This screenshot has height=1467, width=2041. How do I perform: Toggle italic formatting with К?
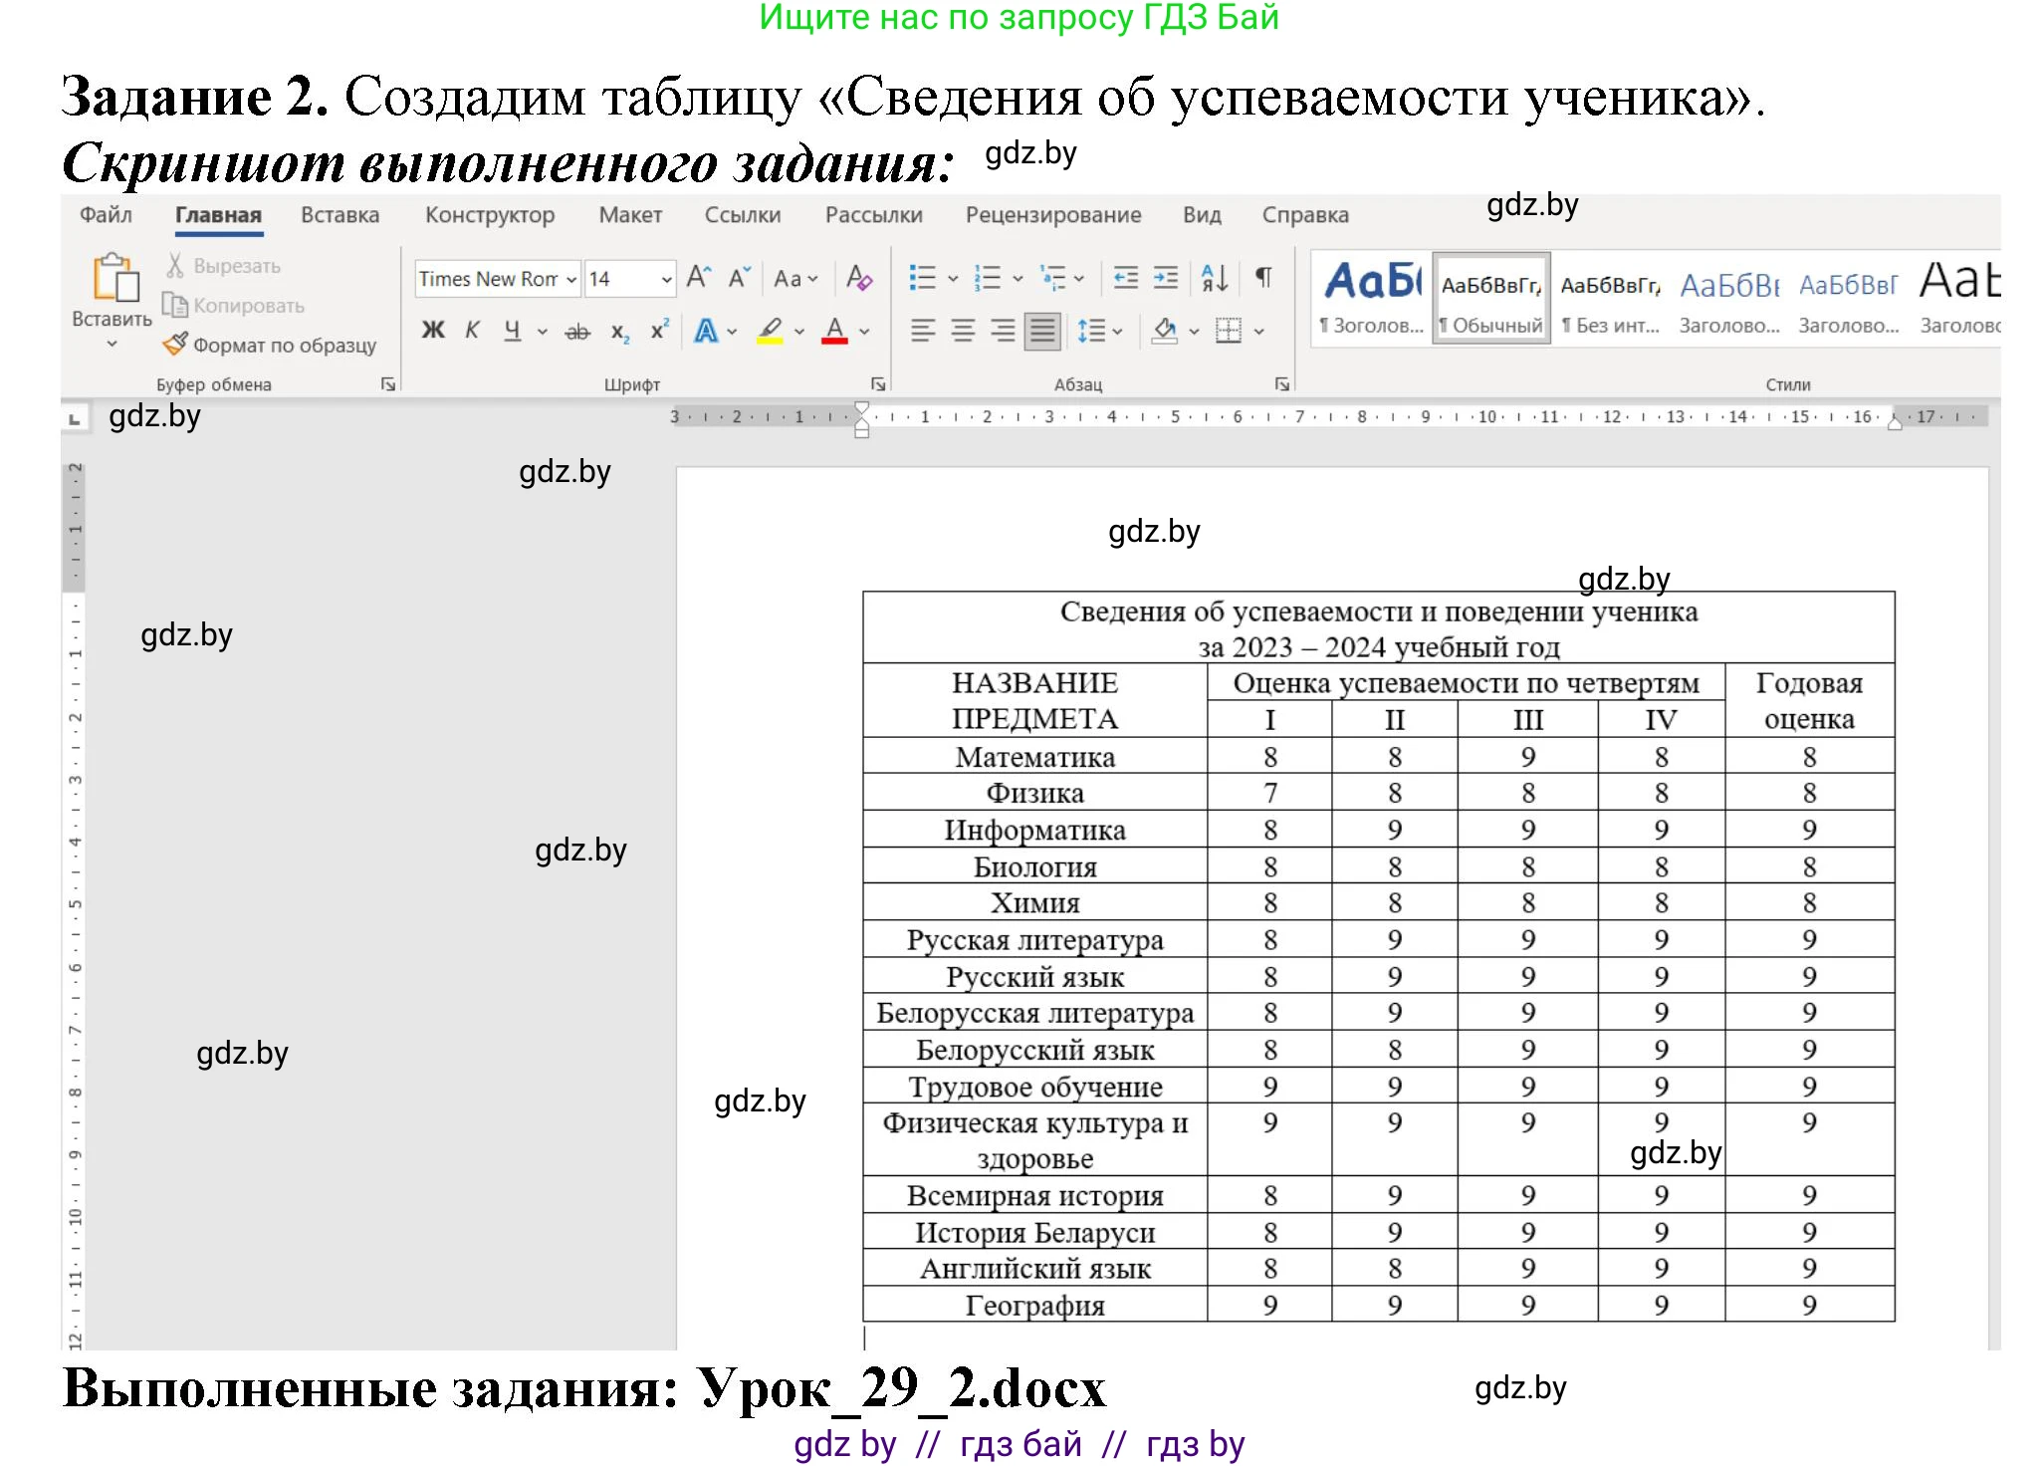point(472,331)
